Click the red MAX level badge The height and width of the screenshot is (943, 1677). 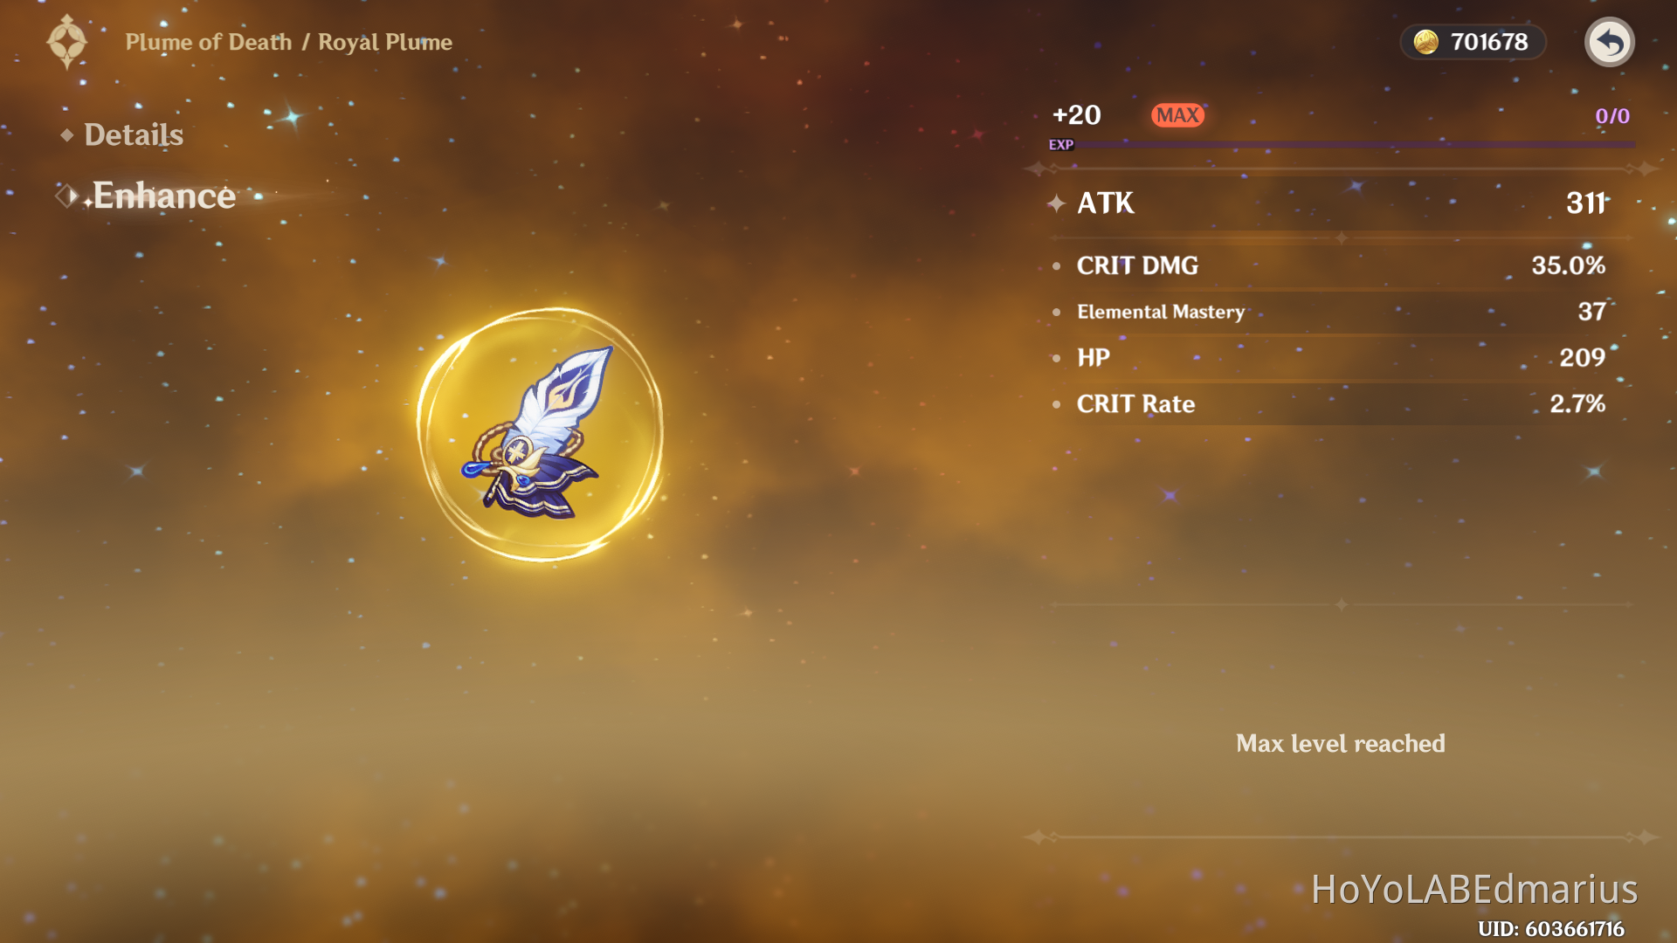coord(1177,115)
